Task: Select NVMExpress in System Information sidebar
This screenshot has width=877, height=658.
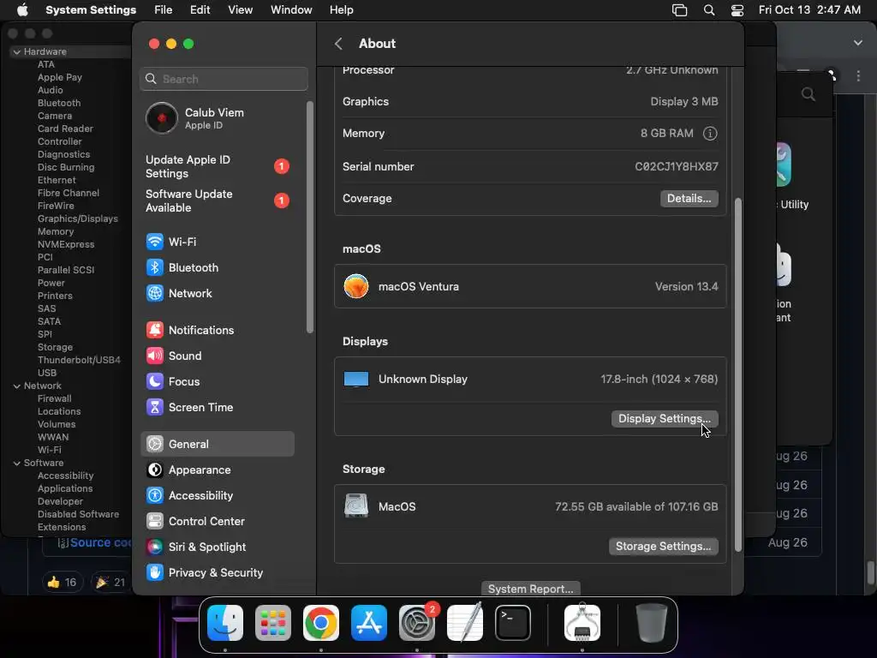Action: click(x=66, y=244)
